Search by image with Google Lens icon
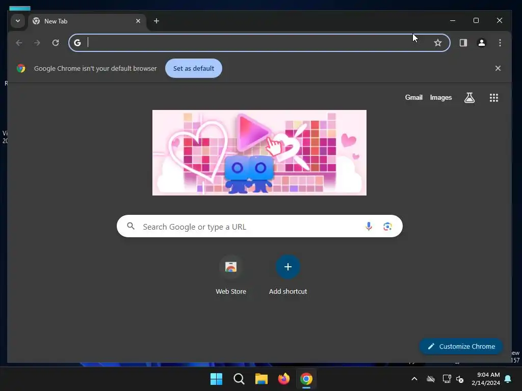The height and width of the screenshot is (391, 522). [387, 227]
